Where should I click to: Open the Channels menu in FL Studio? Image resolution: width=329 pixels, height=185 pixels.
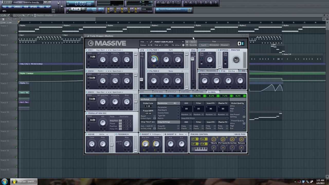tap(18, 7)
